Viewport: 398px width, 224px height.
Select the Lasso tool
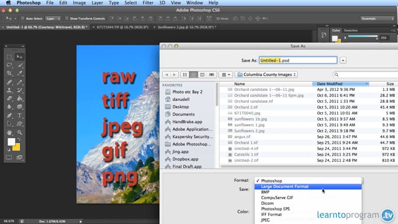point(9,65)
